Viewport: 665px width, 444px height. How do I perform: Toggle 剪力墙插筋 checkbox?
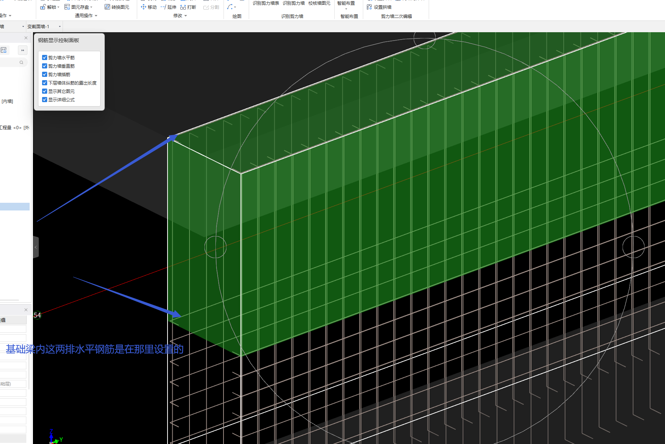[x=45, y=74]
